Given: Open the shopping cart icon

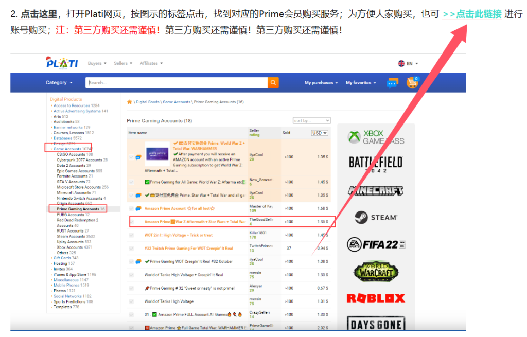Looking at the screenshot, I should click(412, 82).
